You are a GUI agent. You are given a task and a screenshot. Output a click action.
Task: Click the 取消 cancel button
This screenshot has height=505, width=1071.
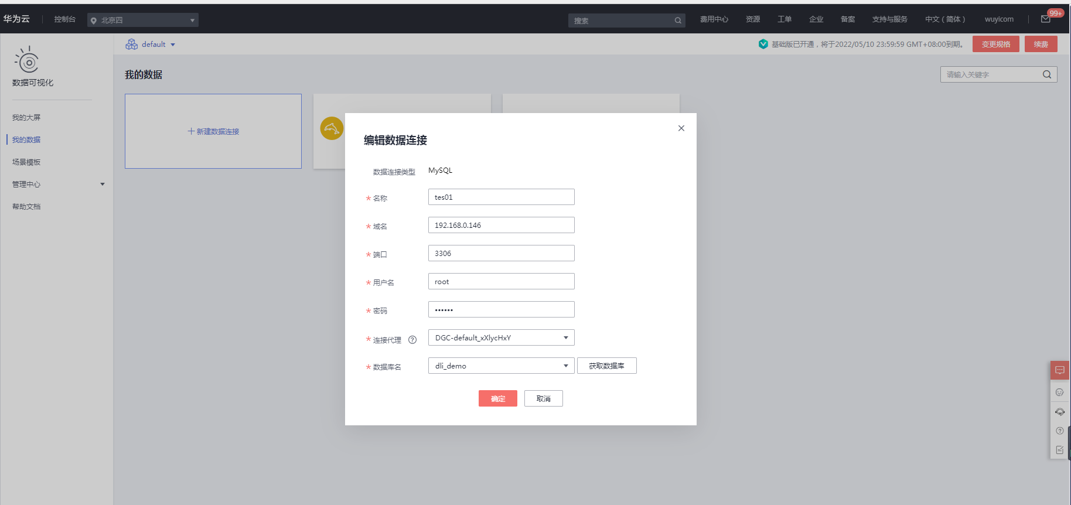[x=544, y=398]
